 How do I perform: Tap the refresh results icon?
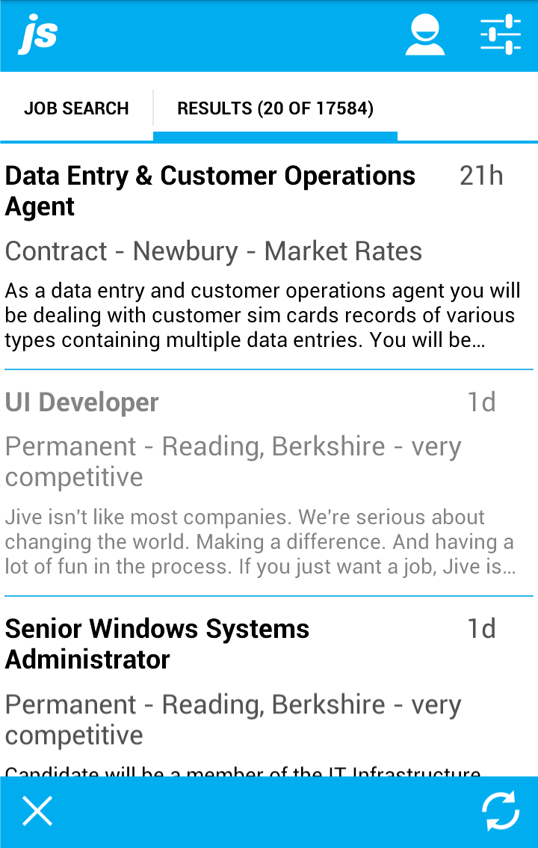pos(500,811)
